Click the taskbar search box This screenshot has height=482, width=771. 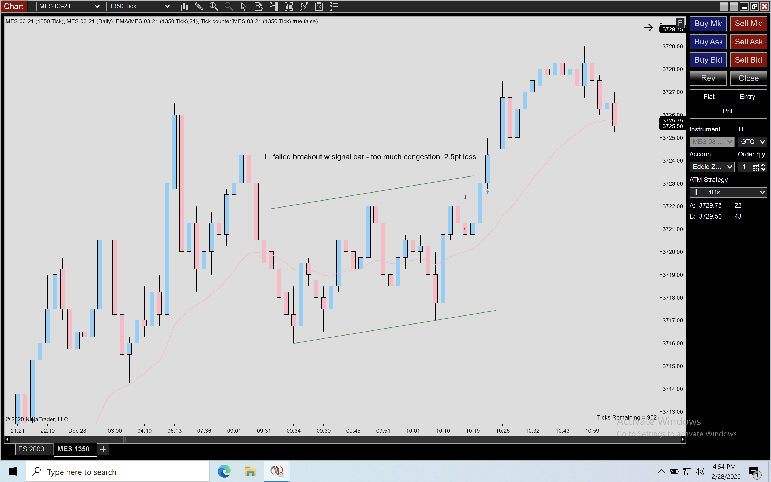[118, 472]
